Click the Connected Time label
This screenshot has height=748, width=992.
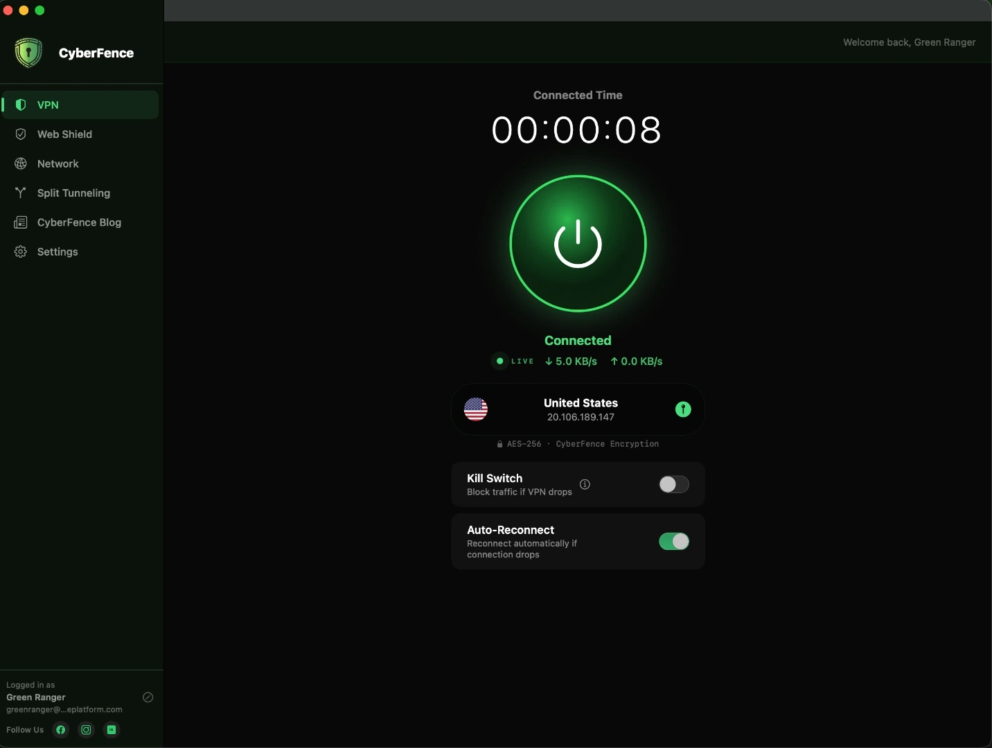click(578, 95)
